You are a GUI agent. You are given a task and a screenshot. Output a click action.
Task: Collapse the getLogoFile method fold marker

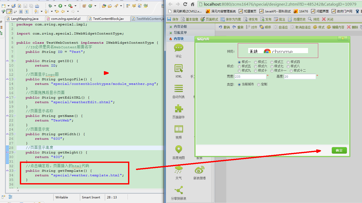(15, 79)
